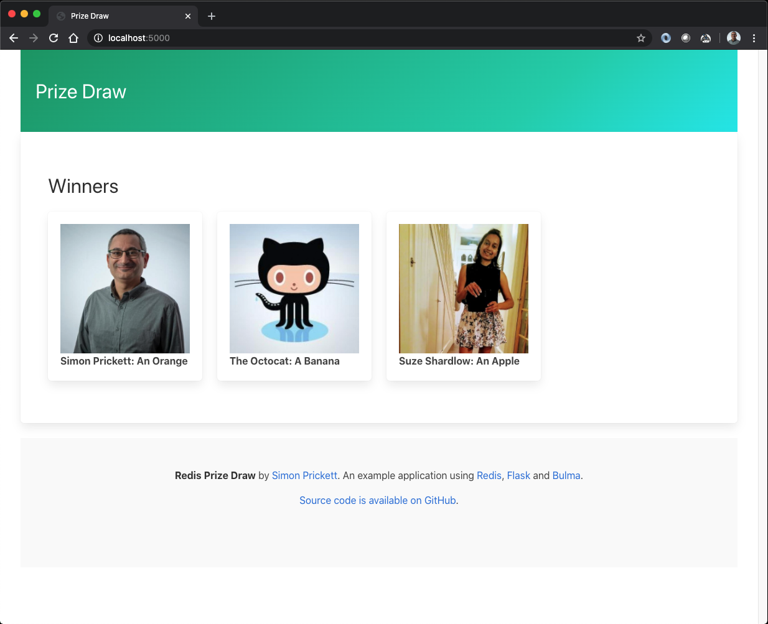Click 'Suze Shardlow: An Apple' caption
This screenshot has width=768, height=624.
point(459,361)
